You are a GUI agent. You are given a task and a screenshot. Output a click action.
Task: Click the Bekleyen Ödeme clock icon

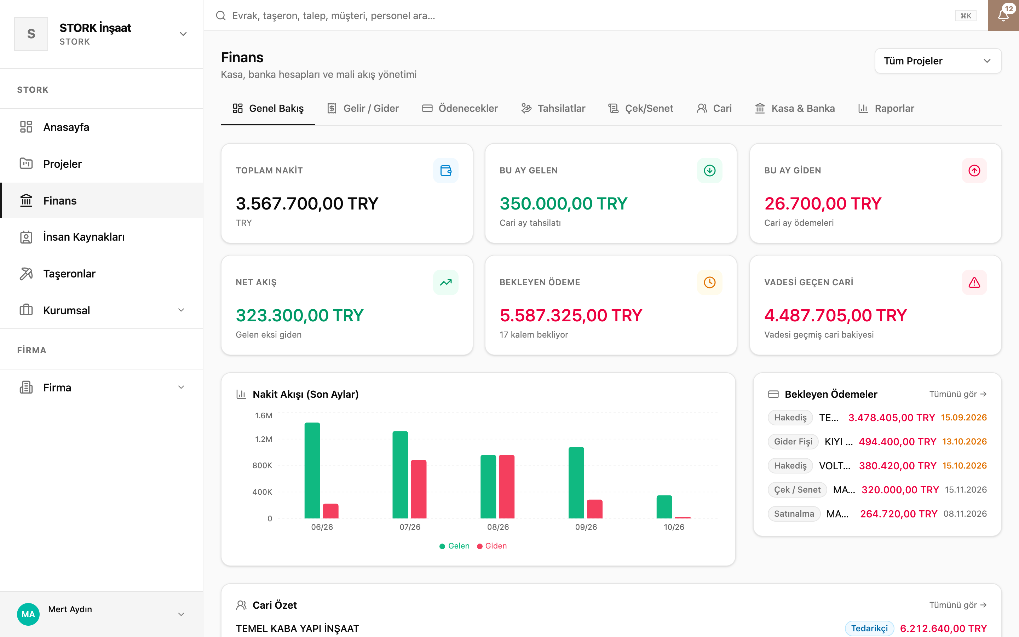click(x=709, y=282)
